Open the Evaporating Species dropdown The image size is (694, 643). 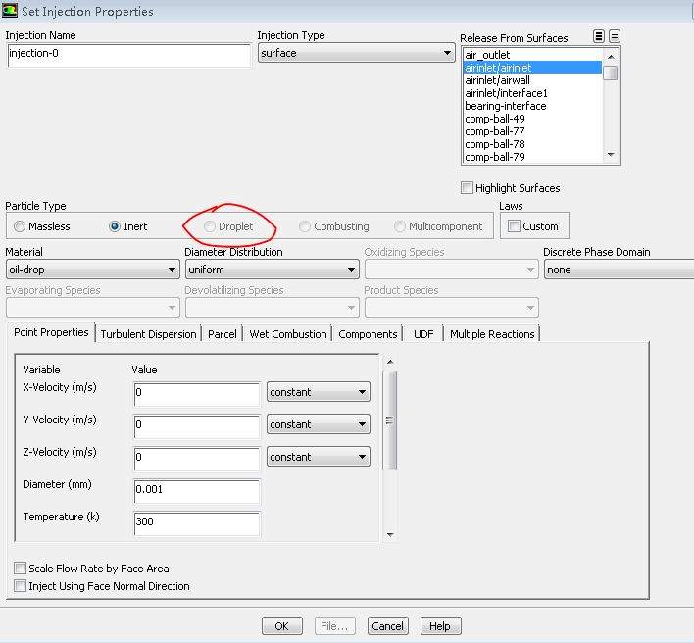[93, 308]
